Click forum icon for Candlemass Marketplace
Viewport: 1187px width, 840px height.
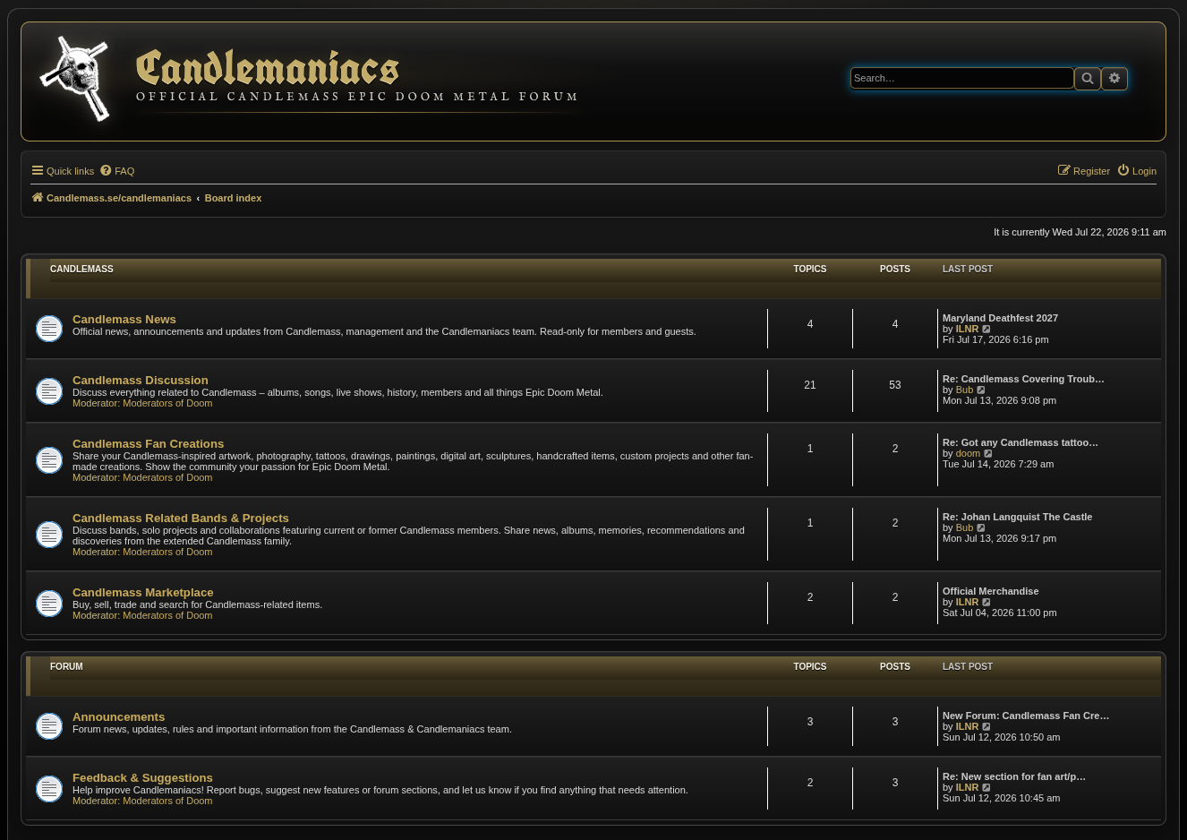(x=49, y=604)
